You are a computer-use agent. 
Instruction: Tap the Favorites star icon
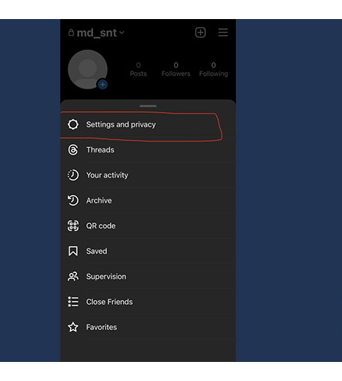click(x=73, y=327)
